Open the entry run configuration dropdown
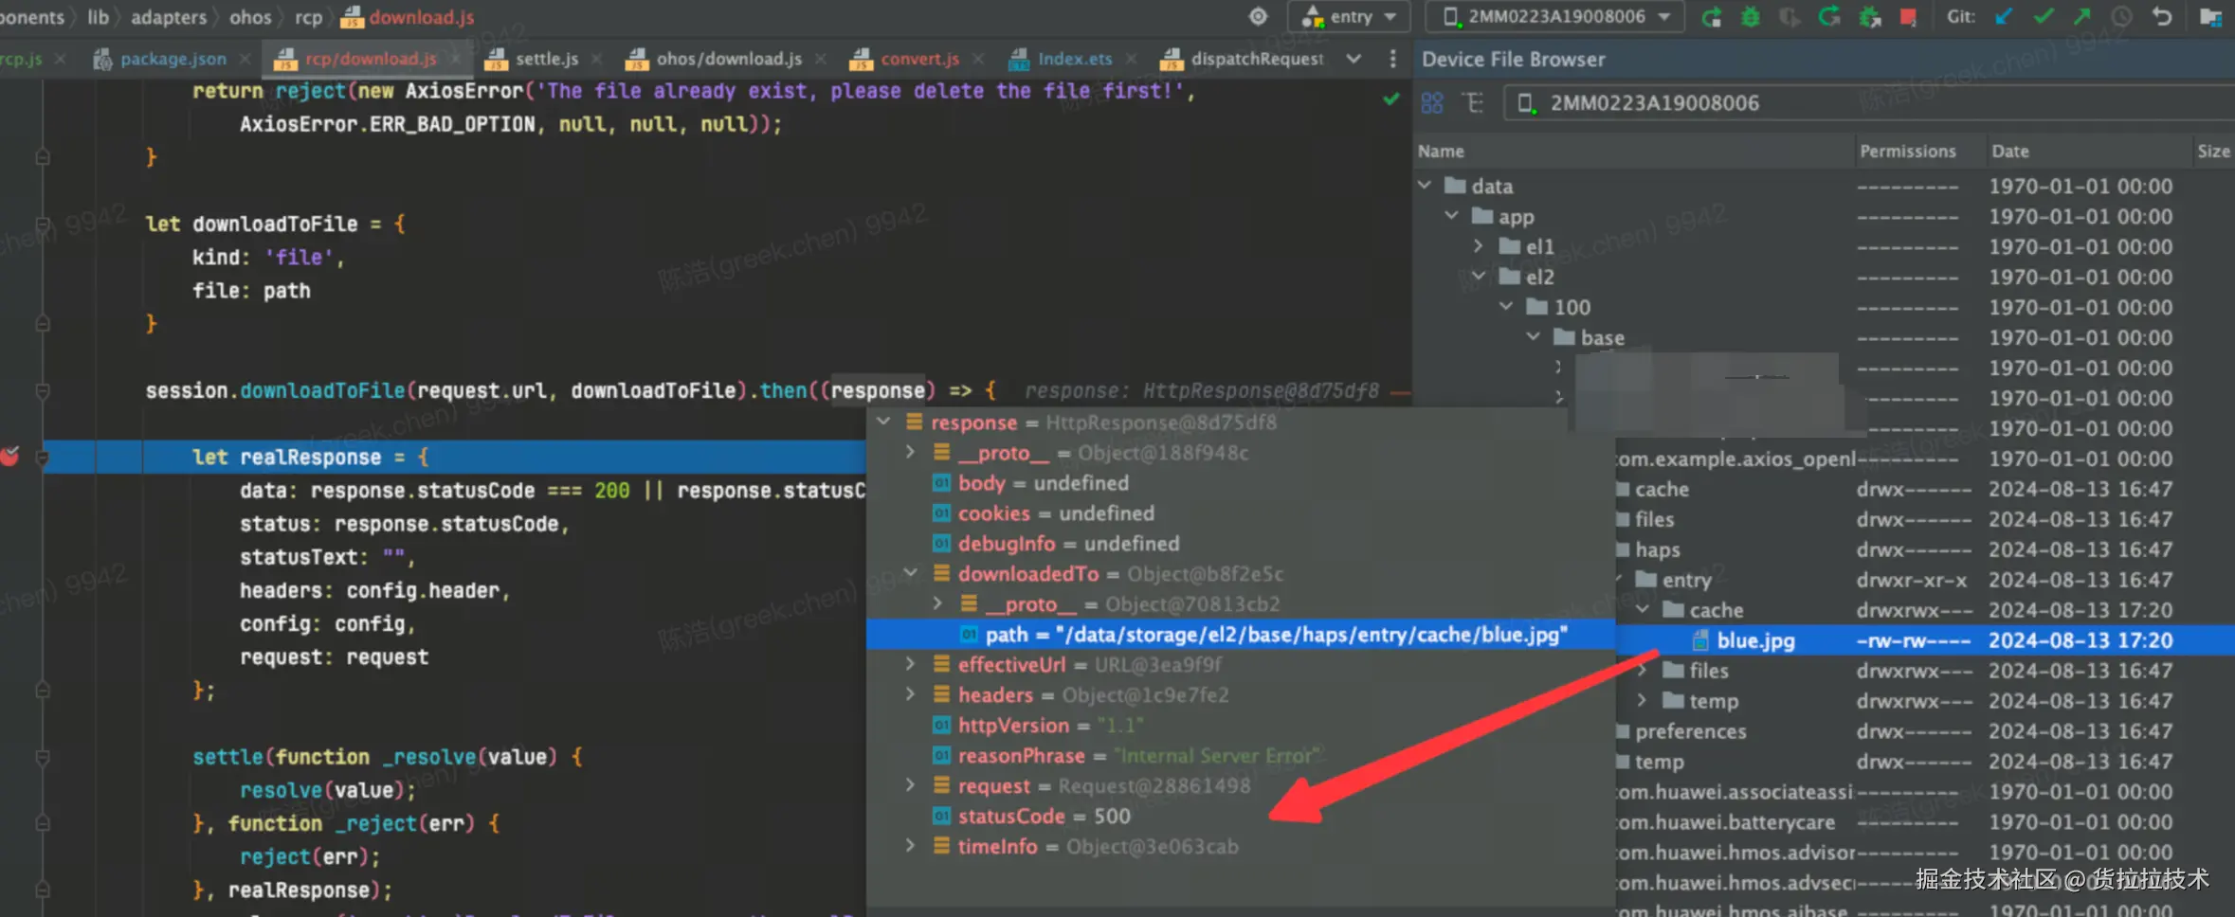 (1350, 17)
